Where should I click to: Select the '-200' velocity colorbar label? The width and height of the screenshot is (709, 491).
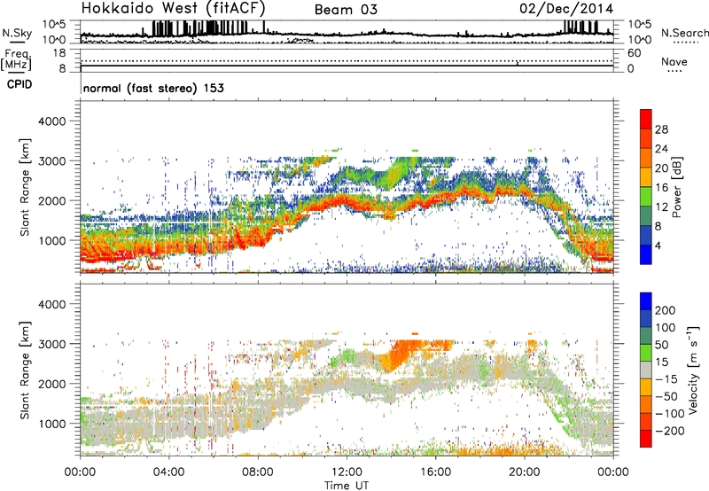[670, 431]
